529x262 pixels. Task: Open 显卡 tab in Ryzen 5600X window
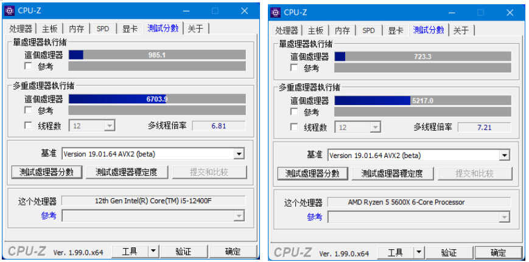(396, 30)
